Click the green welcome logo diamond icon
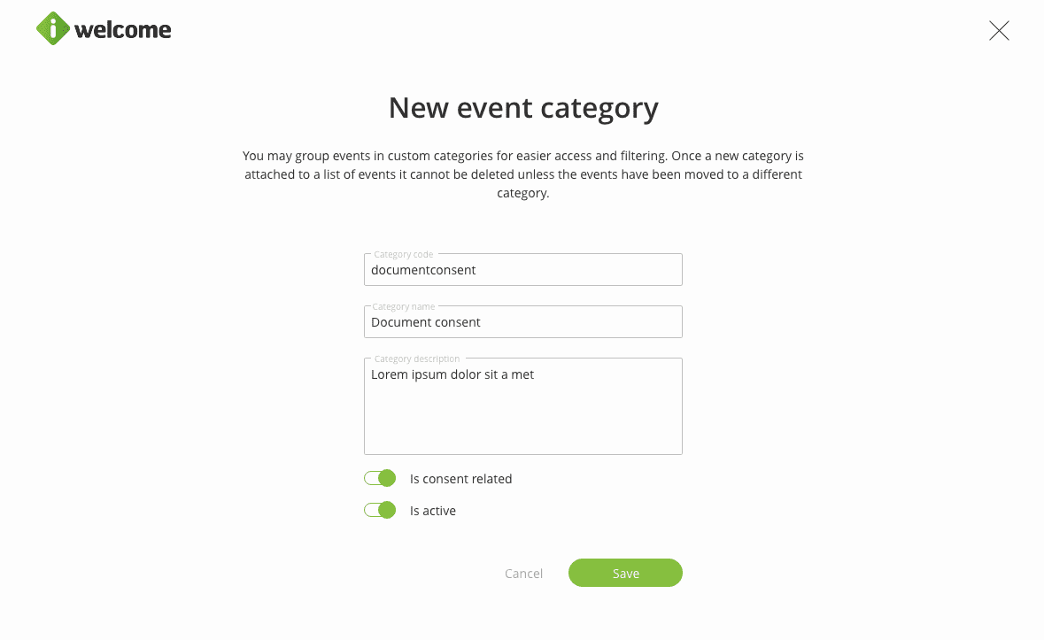 click(53, 29)
